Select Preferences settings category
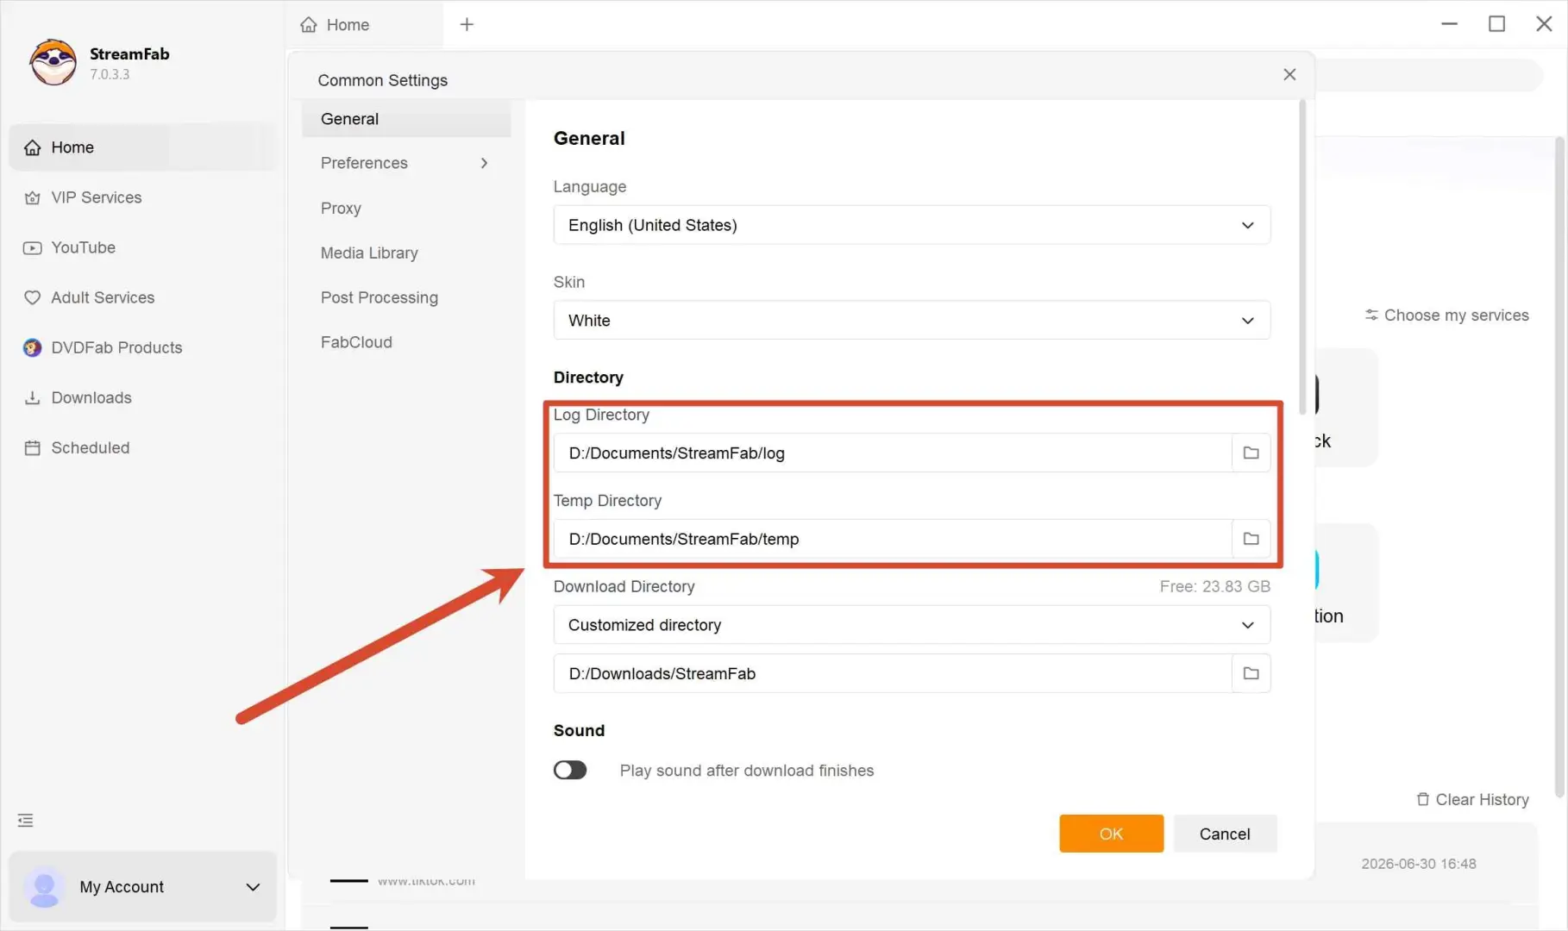 tap(406, 163)
